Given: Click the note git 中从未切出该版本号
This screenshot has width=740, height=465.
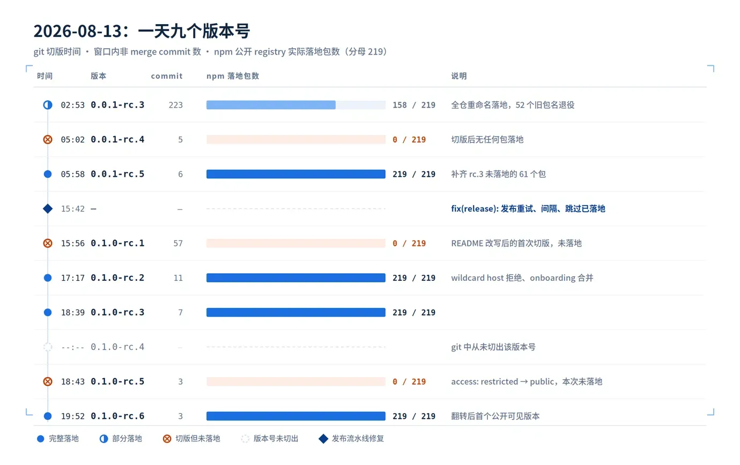Looking at the screenshot, I should point(493,347).
